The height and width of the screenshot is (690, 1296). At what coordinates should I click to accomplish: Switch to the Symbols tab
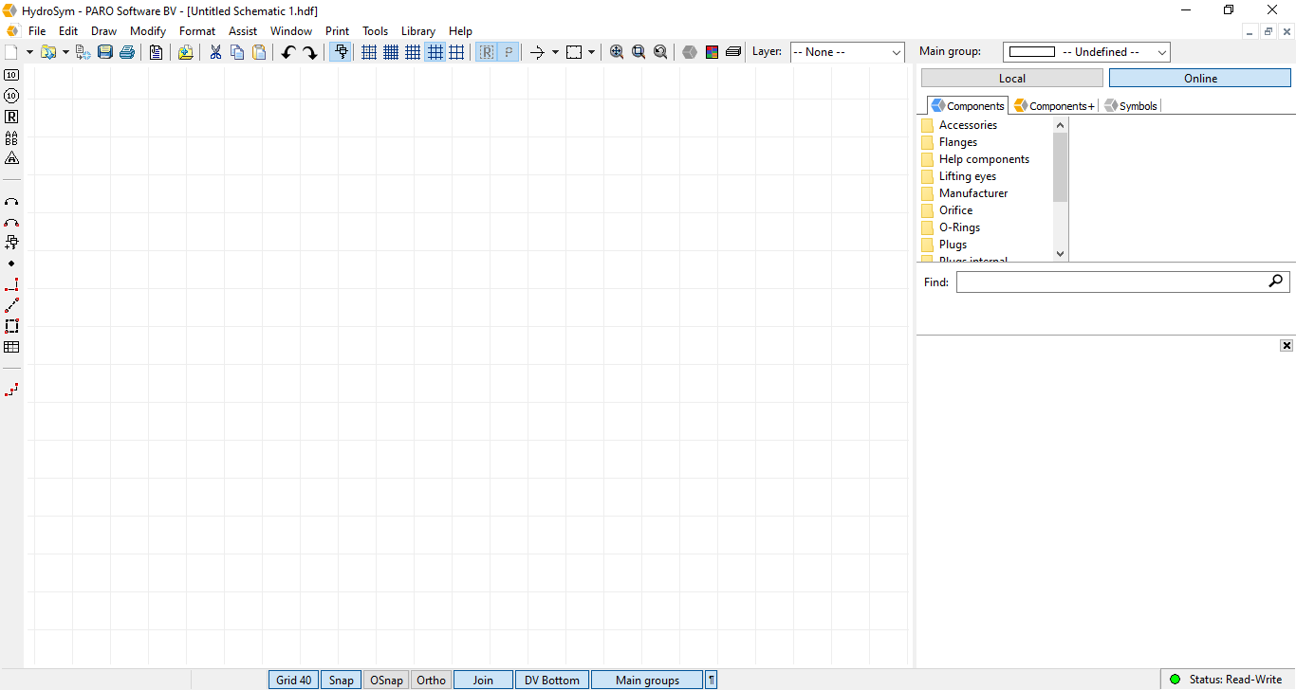tap(1130, 105)
